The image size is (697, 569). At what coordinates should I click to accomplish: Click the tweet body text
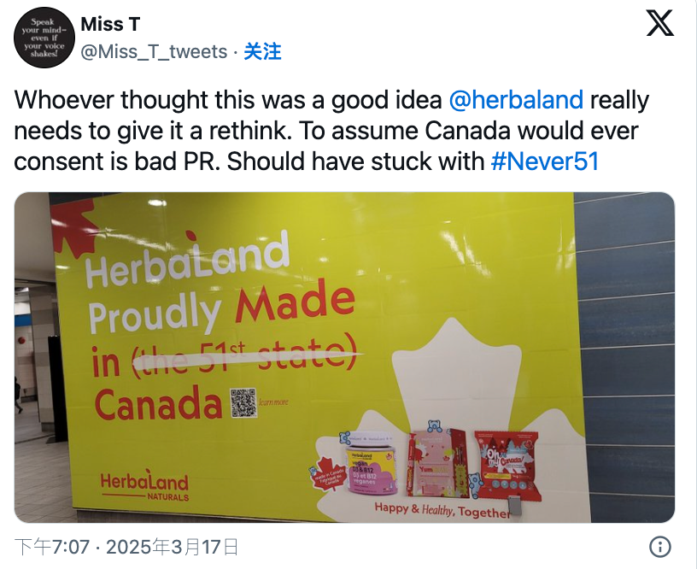click(x=331, y=131)
